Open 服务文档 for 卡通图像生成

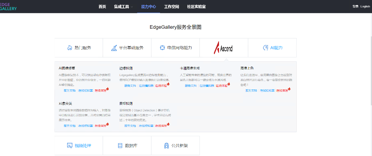click(x=191, y=86)
